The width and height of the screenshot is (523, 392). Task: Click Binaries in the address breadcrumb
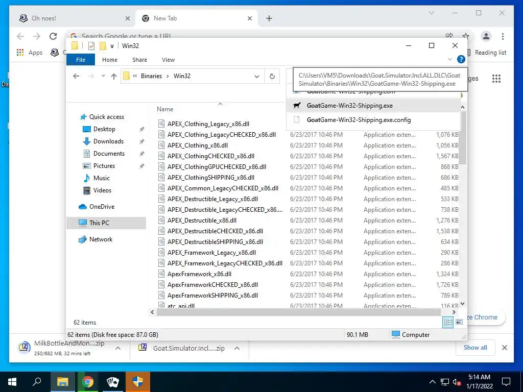151,76
